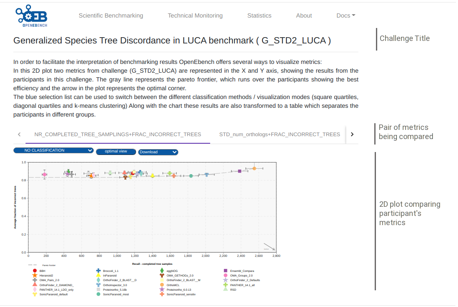Click the right arrow to show more tabs
This screenshot has width=458, height=307.
(x=352, y=134)
